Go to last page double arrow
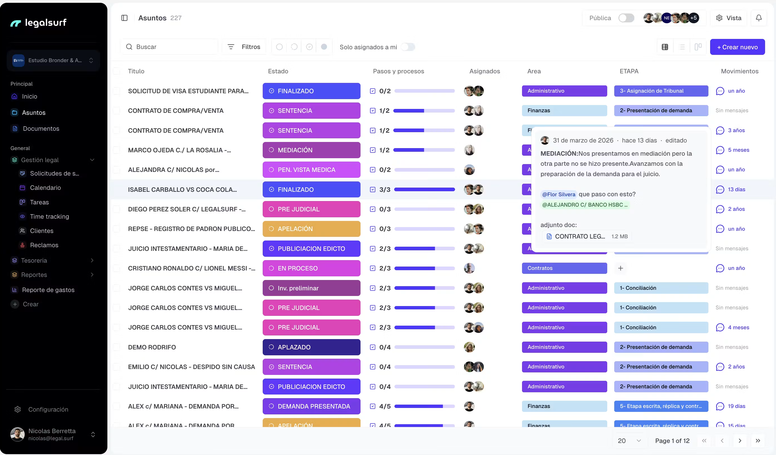Screen dimensions: 776x455 click(x=757, y=441)
